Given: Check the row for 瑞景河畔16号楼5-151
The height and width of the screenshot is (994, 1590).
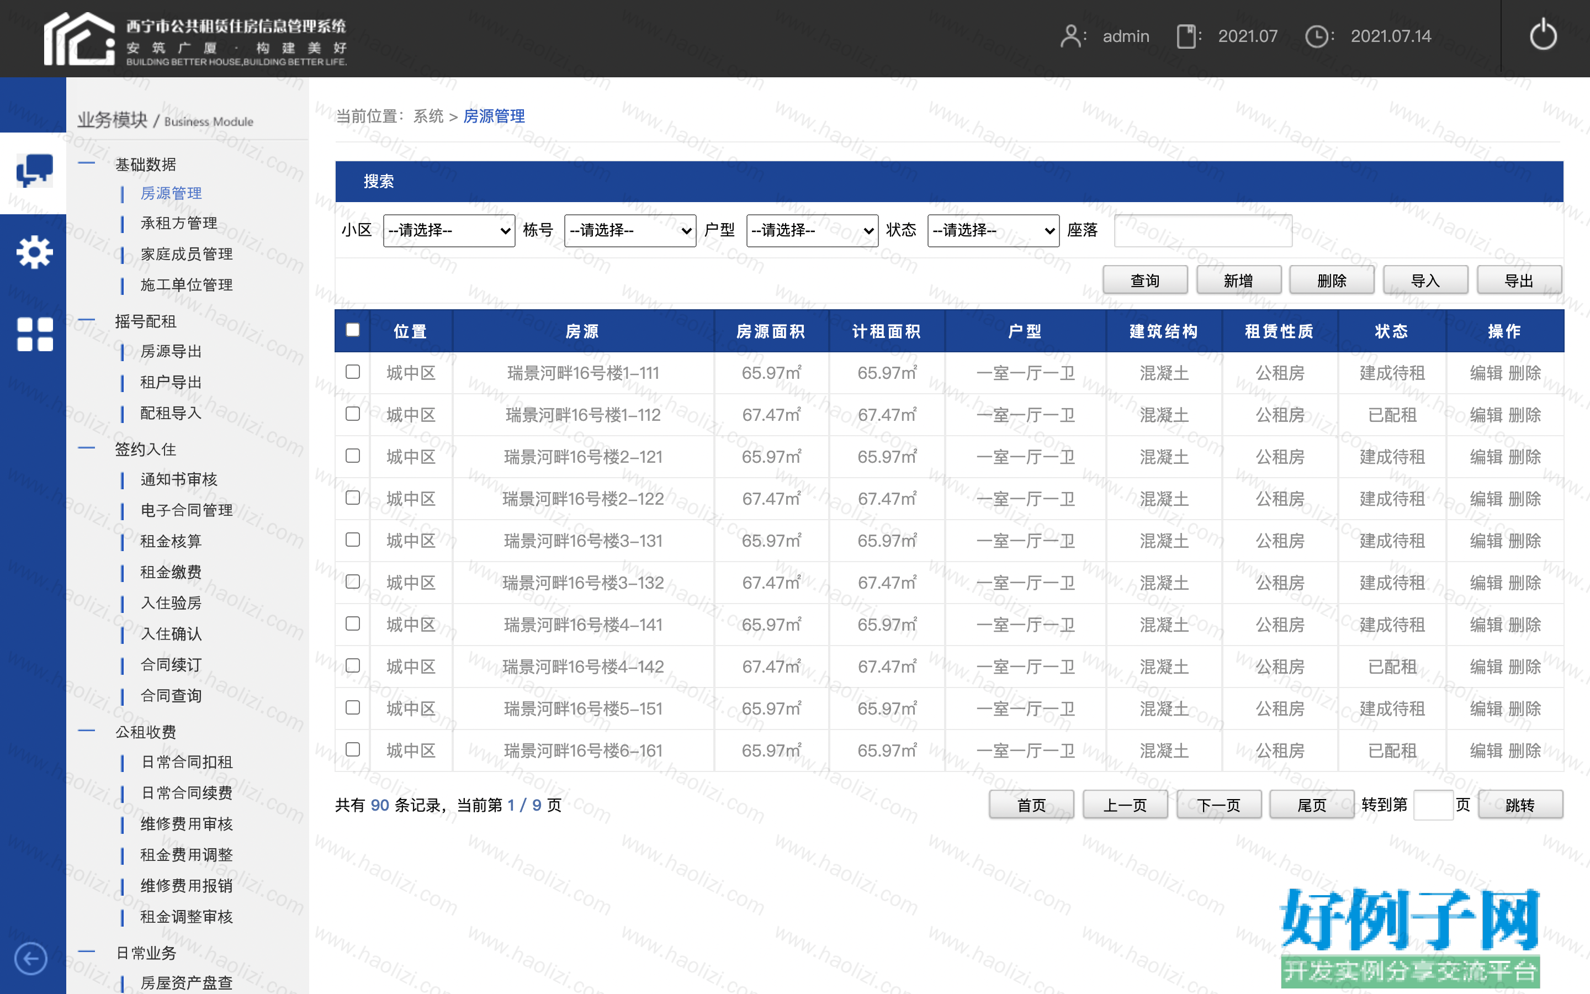Looking at the screenshot, I should click(353, 708).
